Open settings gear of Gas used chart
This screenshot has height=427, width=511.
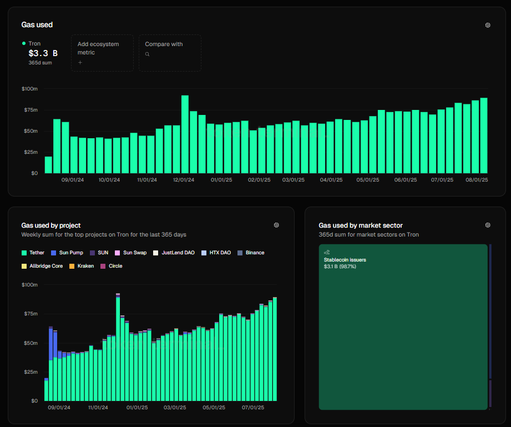tap(488, 25)
